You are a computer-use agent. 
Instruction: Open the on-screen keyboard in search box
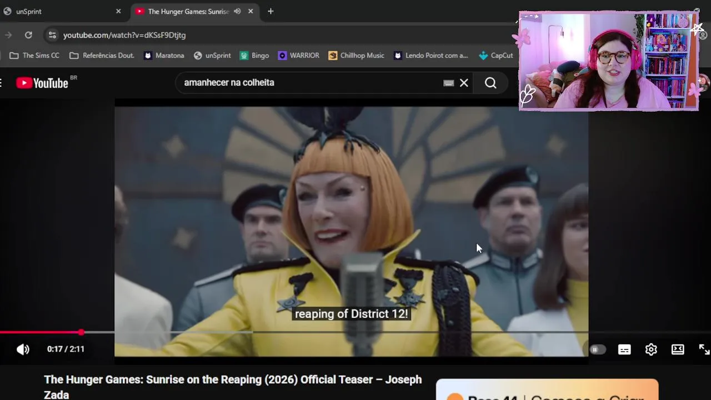(x=449, y=83)
